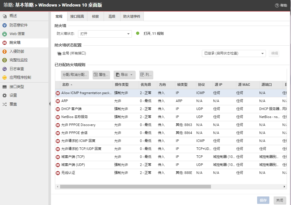Switch to the 接口隔离 tab

pos(77,17)
